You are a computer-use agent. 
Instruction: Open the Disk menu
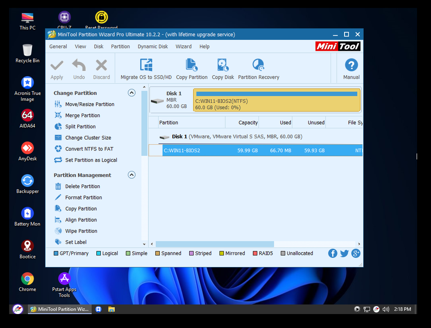pos(98,46)
